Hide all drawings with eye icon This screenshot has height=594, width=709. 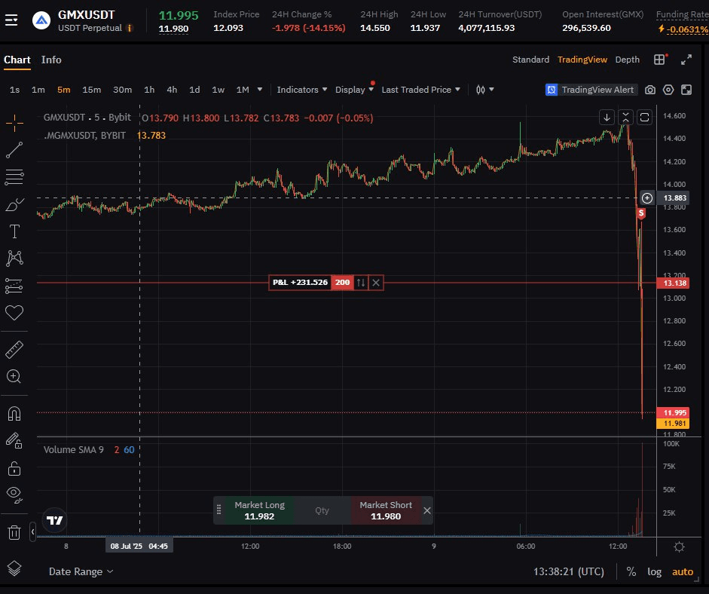click(14, 494)
